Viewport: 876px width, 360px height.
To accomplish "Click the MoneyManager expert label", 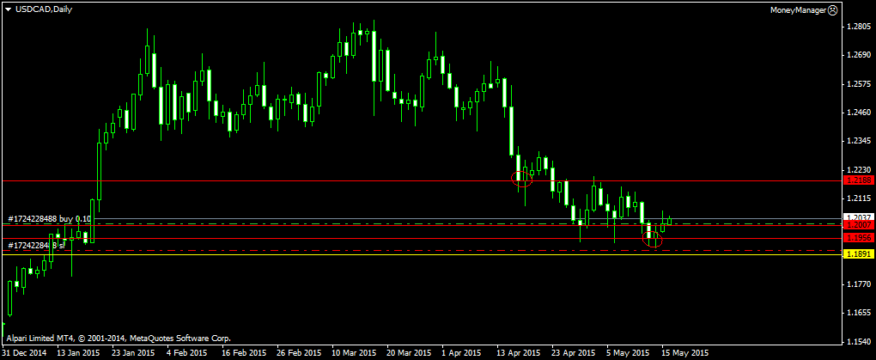I will [x=799, y=10].
